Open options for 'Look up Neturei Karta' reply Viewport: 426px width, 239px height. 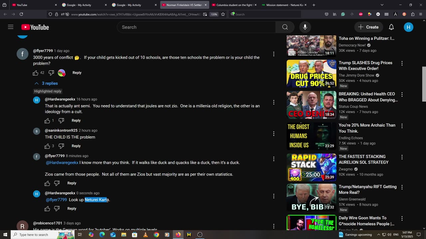click(x=274, y=196)
